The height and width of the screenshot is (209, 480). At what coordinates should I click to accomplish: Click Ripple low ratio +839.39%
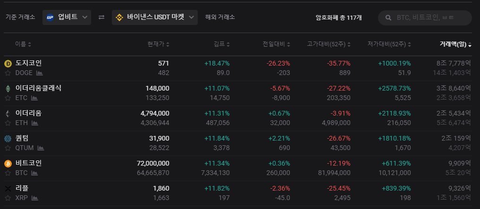(x=396, y=189)
